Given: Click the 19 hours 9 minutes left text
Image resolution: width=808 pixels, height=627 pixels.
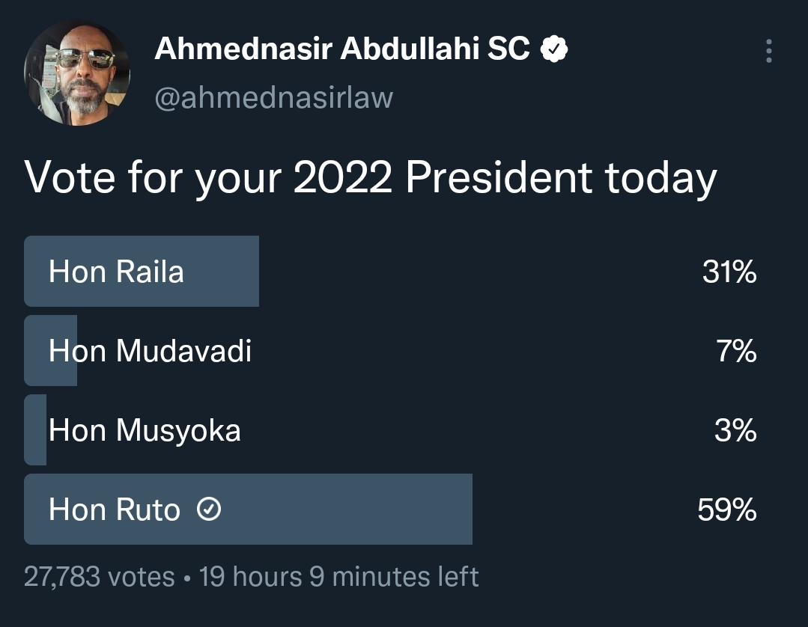Looking at the screenshot, I should coord(338,577).
